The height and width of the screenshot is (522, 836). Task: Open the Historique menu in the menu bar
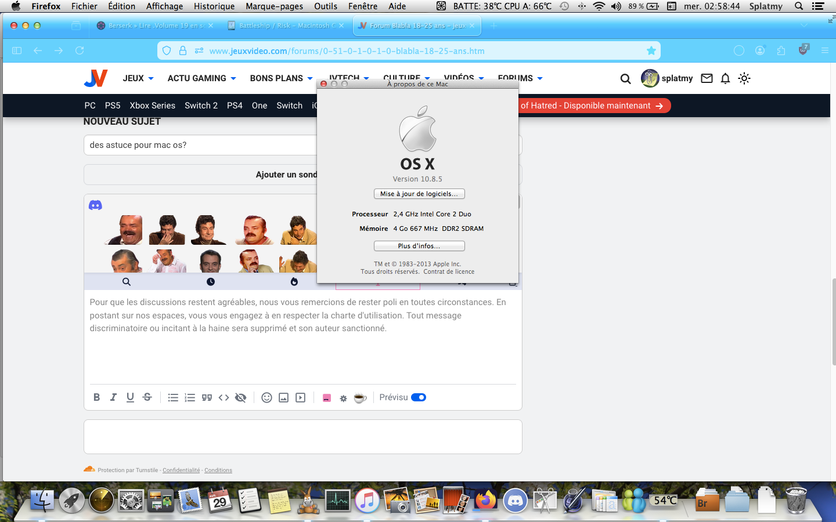click(214, 6)
